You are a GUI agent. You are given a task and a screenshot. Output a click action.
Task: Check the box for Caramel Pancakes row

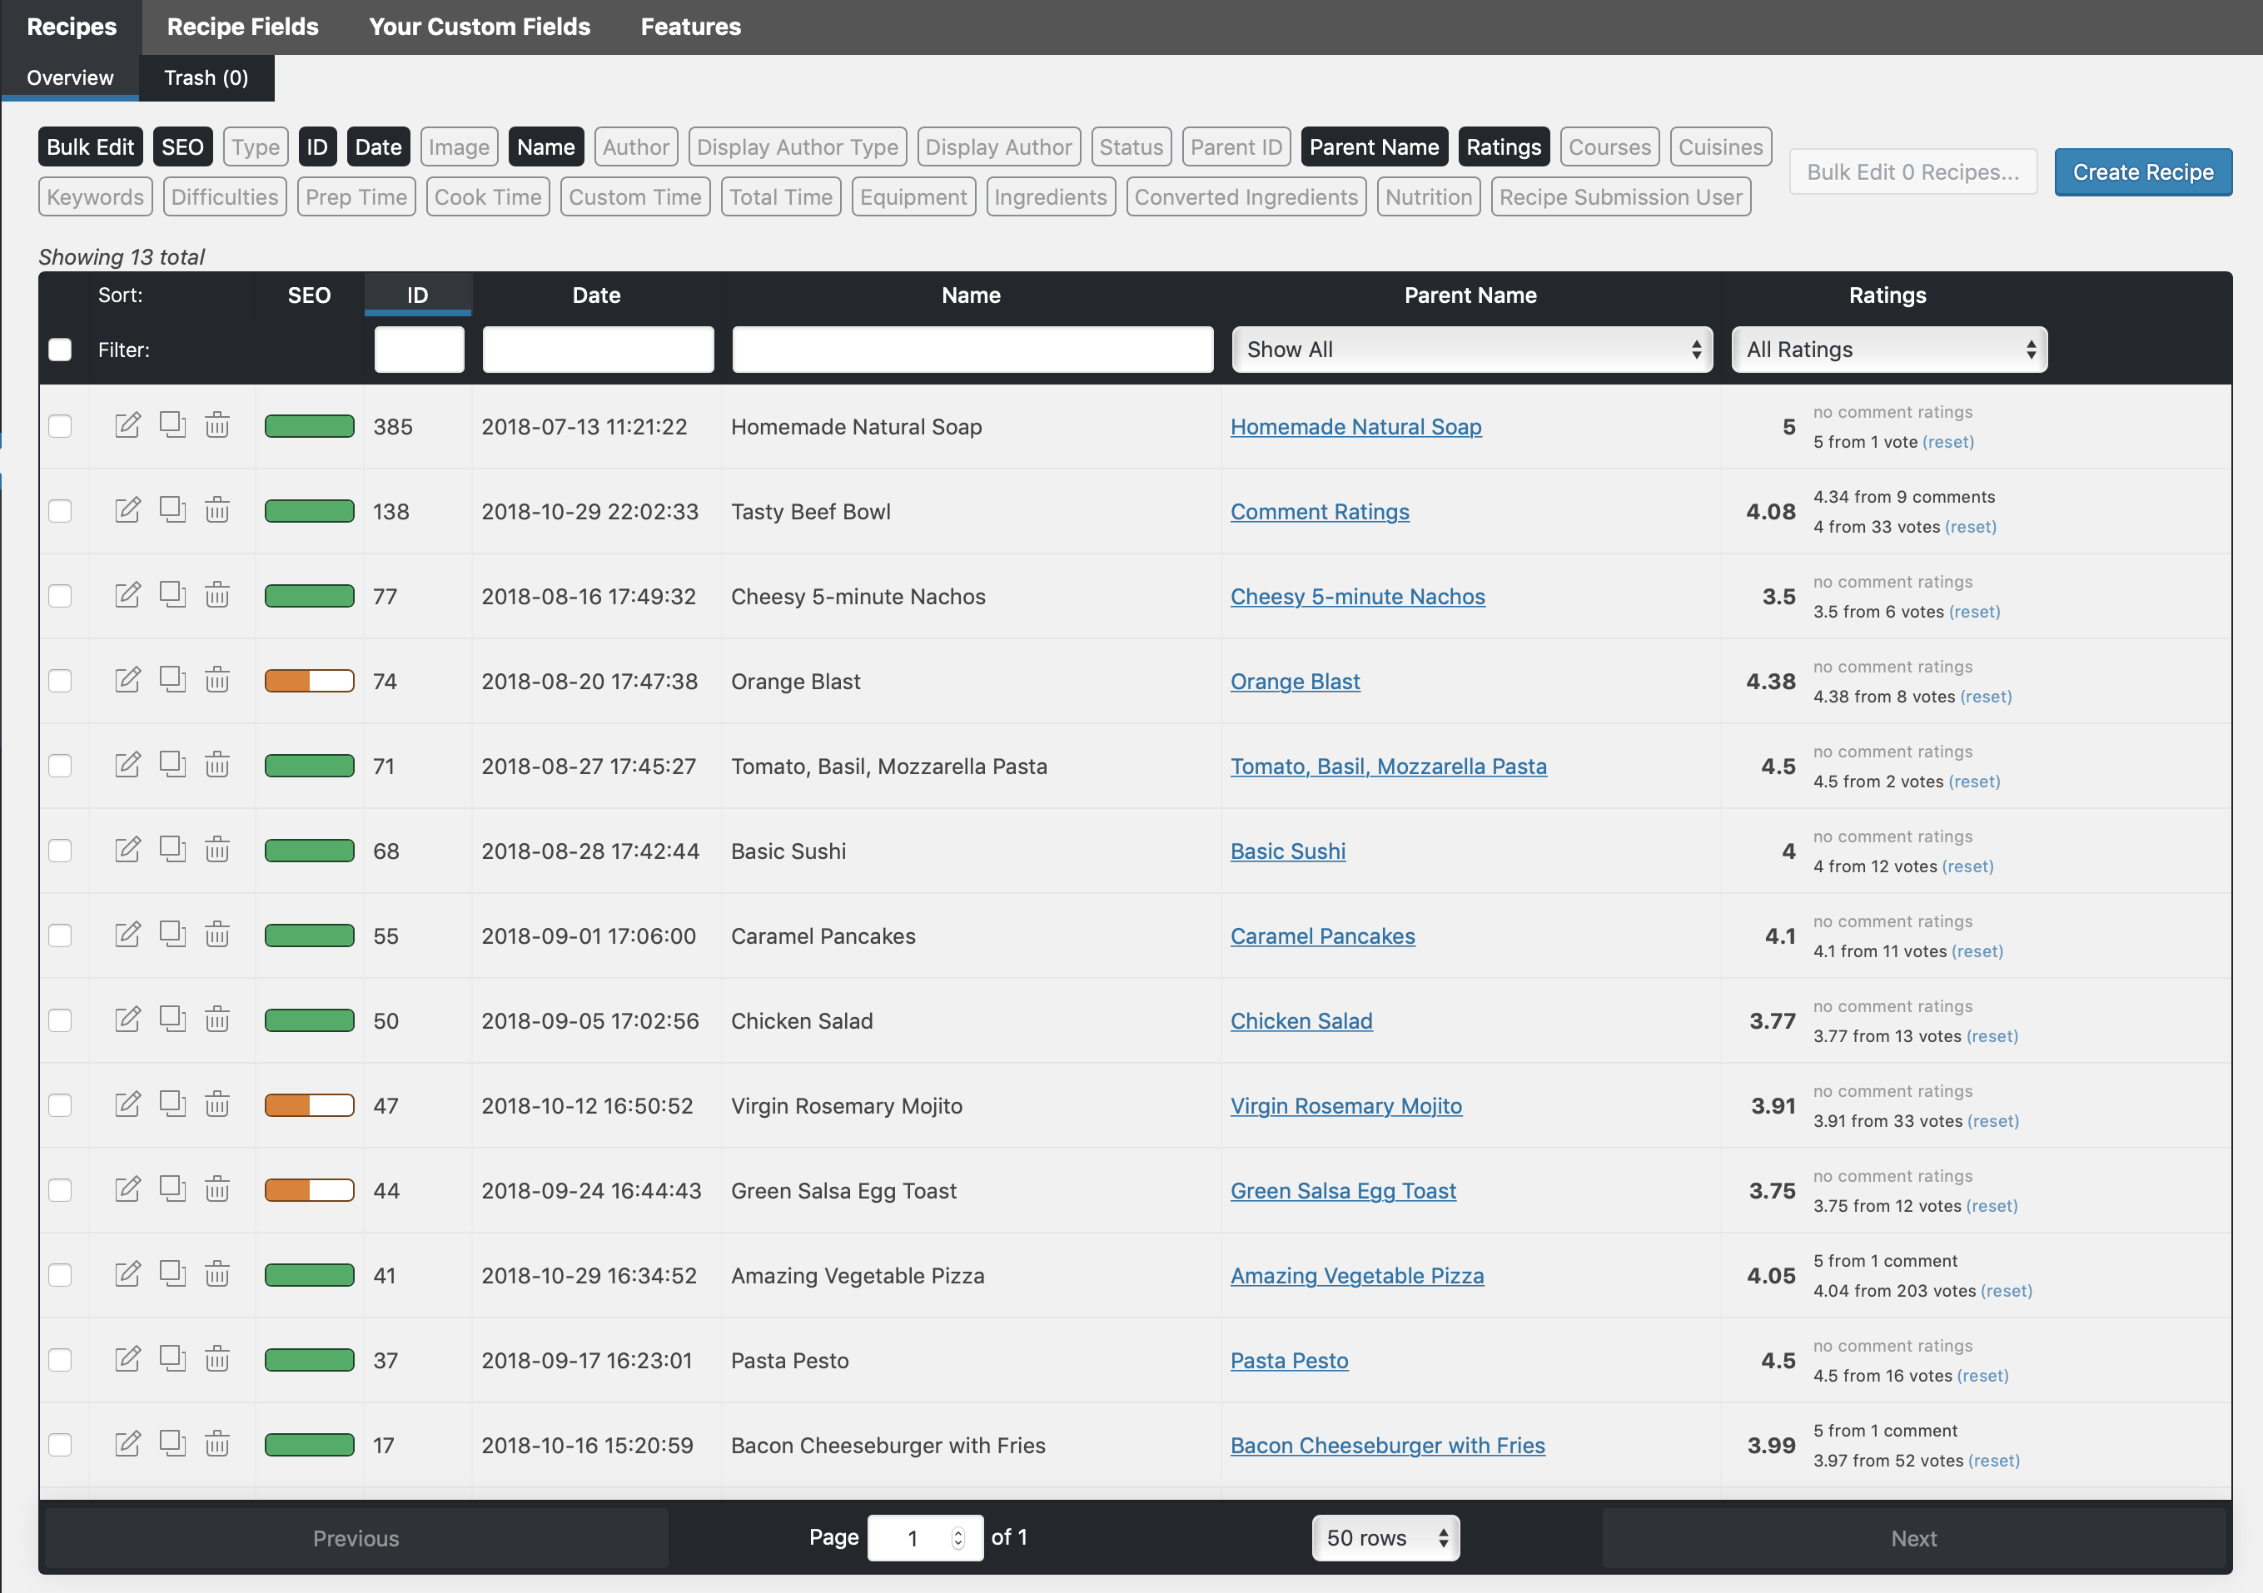coord(60,935)
